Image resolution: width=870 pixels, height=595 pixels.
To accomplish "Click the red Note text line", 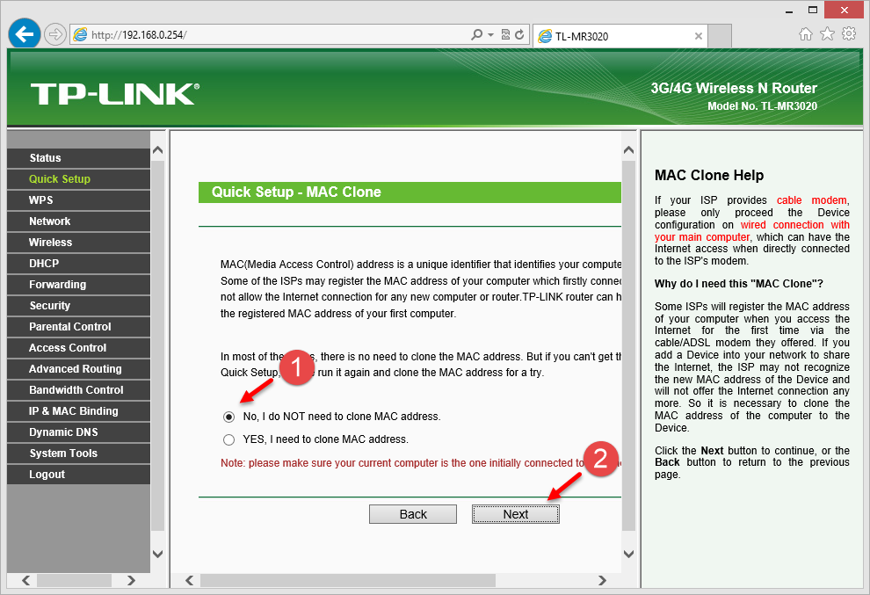I will pos(421,463).
